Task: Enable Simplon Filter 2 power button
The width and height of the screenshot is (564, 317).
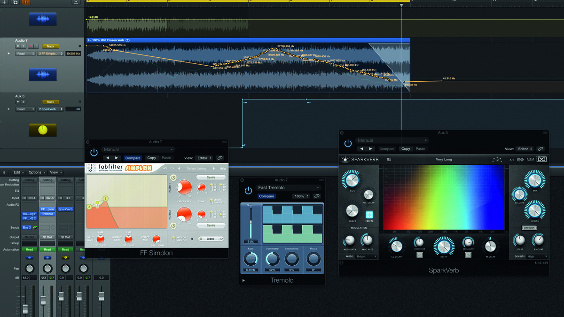Action: click(x=173, y=226)
